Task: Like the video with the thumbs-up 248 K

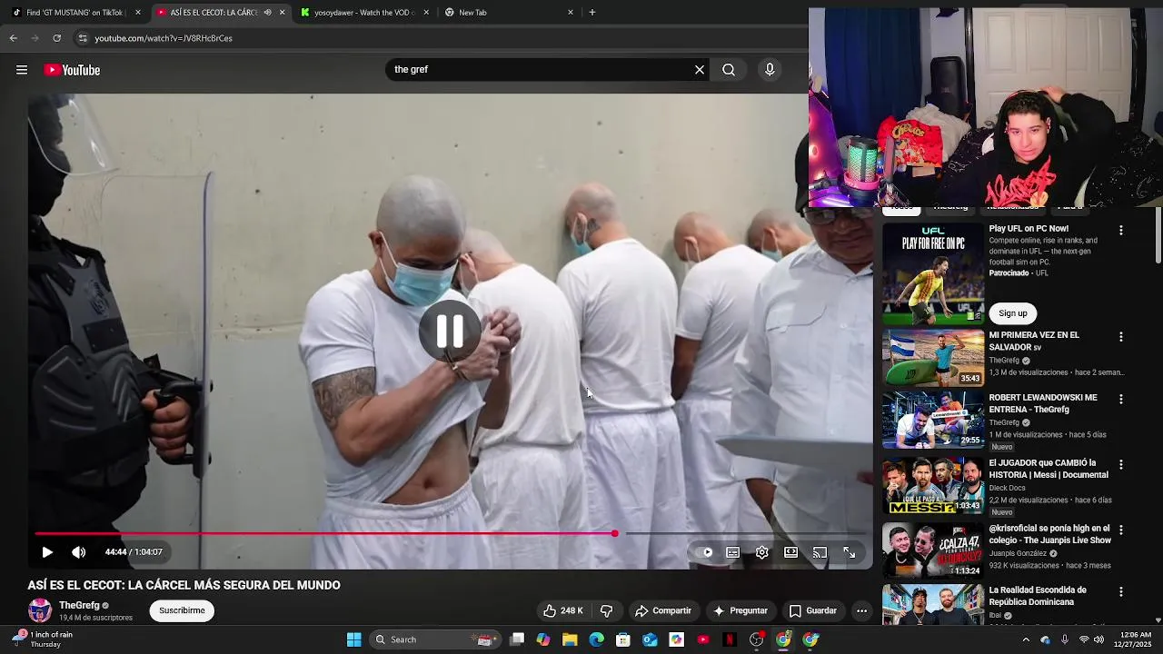Action: [563, 610]
